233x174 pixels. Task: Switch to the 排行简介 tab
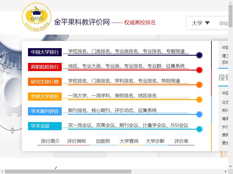pos(50,141)
